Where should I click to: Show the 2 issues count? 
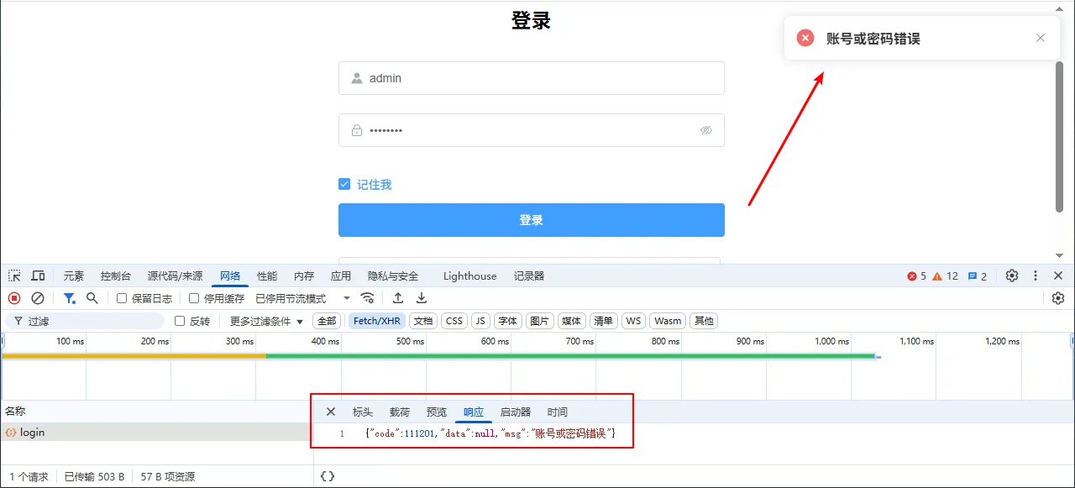coord(978,275)
